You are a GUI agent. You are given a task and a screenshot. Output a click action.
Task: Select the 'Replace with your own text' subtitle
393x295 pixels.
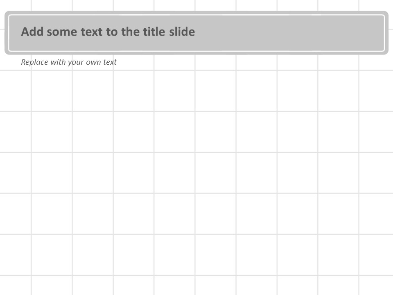69,62
